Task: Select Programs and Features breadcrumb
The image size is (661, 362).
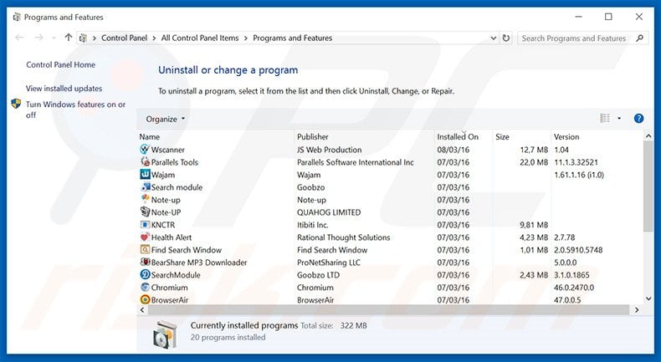Action: [293, 38]
